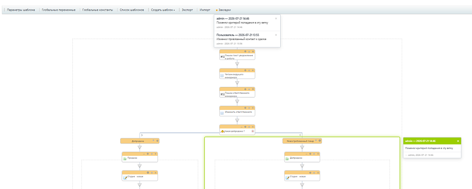Bookmark the 'Изменить ответственного' block with star
The height and width of the screenshot is (189, 472).
(249, 108)
